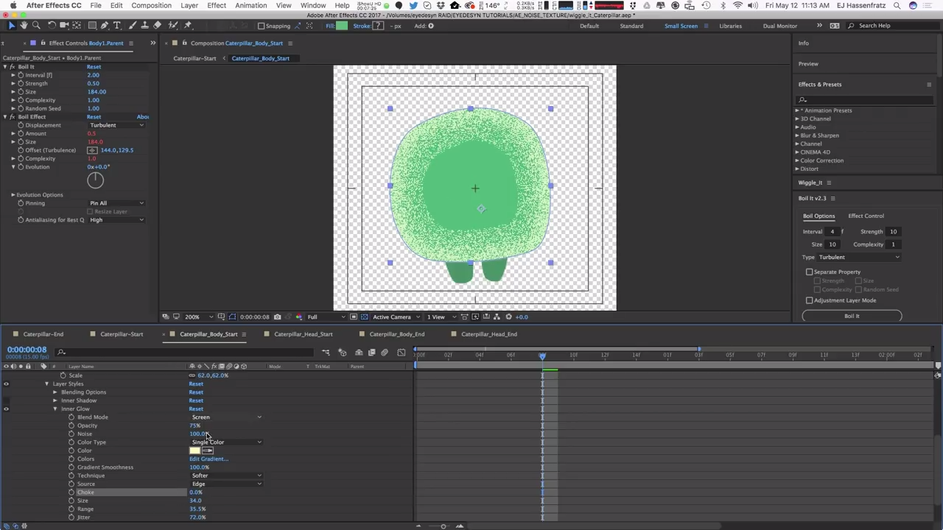Enable the Snapping checkbox

[261, 26]
